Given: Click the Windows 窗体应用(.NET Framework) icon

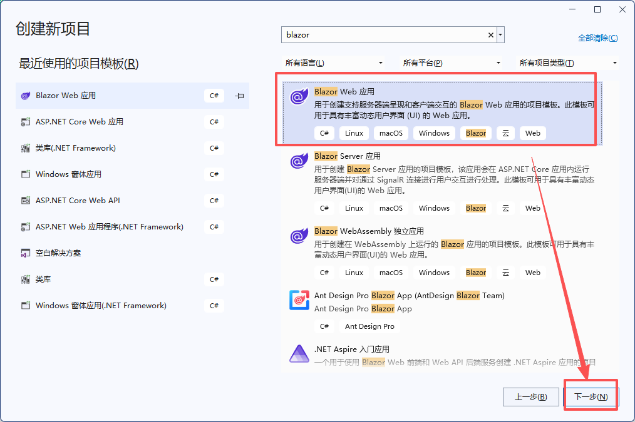Looking at the screenshot, I should tap(26, 306).
